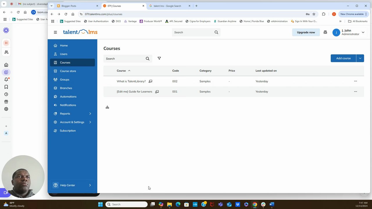The image size is (372, 209).
Task: Click the Upgrade now button
Action: pos(306,32)
